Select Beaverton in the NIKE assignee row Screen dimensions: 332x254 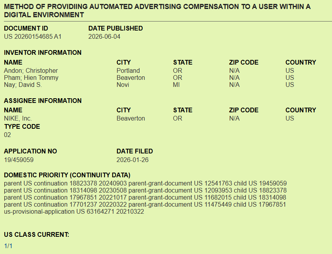click(131, 118)
